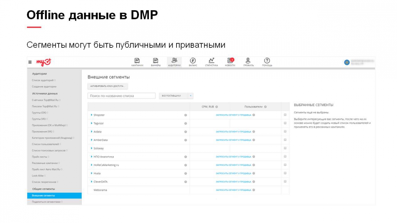This screenshot has width=397, height=223.
Task: Check the Tagvisor segment checkbox
Action: (x=285, y=123)
